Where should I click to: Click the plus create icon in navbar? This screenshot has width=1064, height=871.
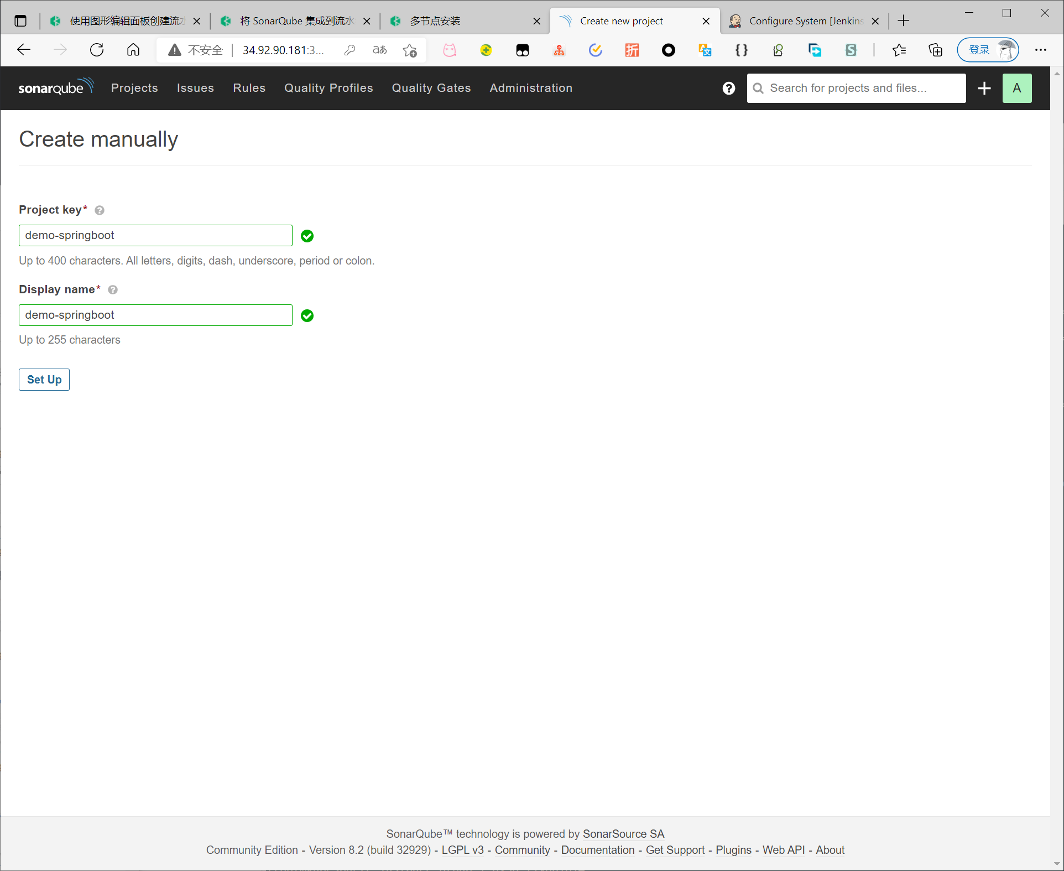(984, 88)
